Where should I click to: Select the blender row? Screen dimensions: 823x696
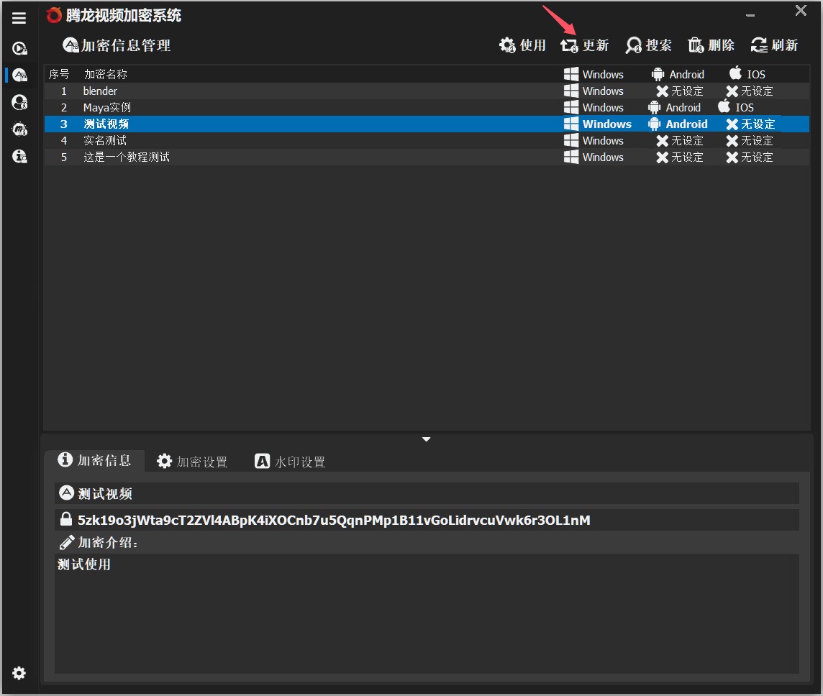point(426,91)
